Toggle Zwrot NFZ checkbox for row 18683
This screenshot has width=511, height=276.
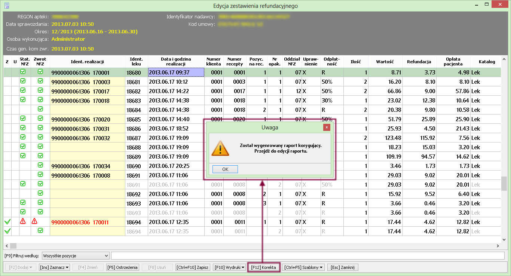click(40, 99)
